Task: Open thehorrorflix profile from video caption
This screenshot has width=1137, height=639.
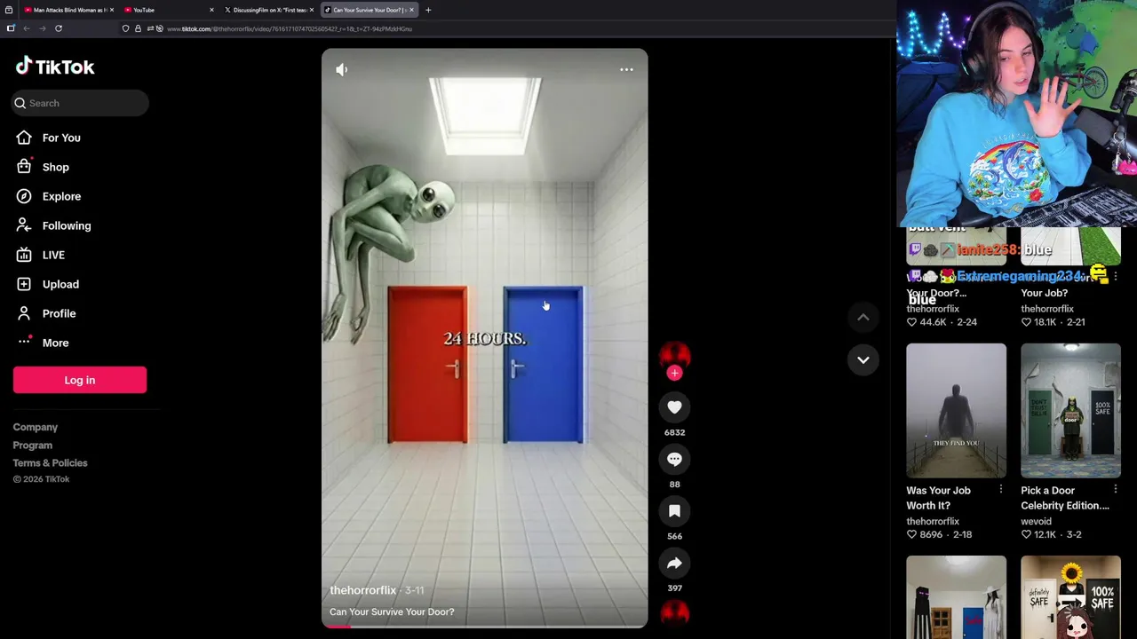Action: point(362,590)
